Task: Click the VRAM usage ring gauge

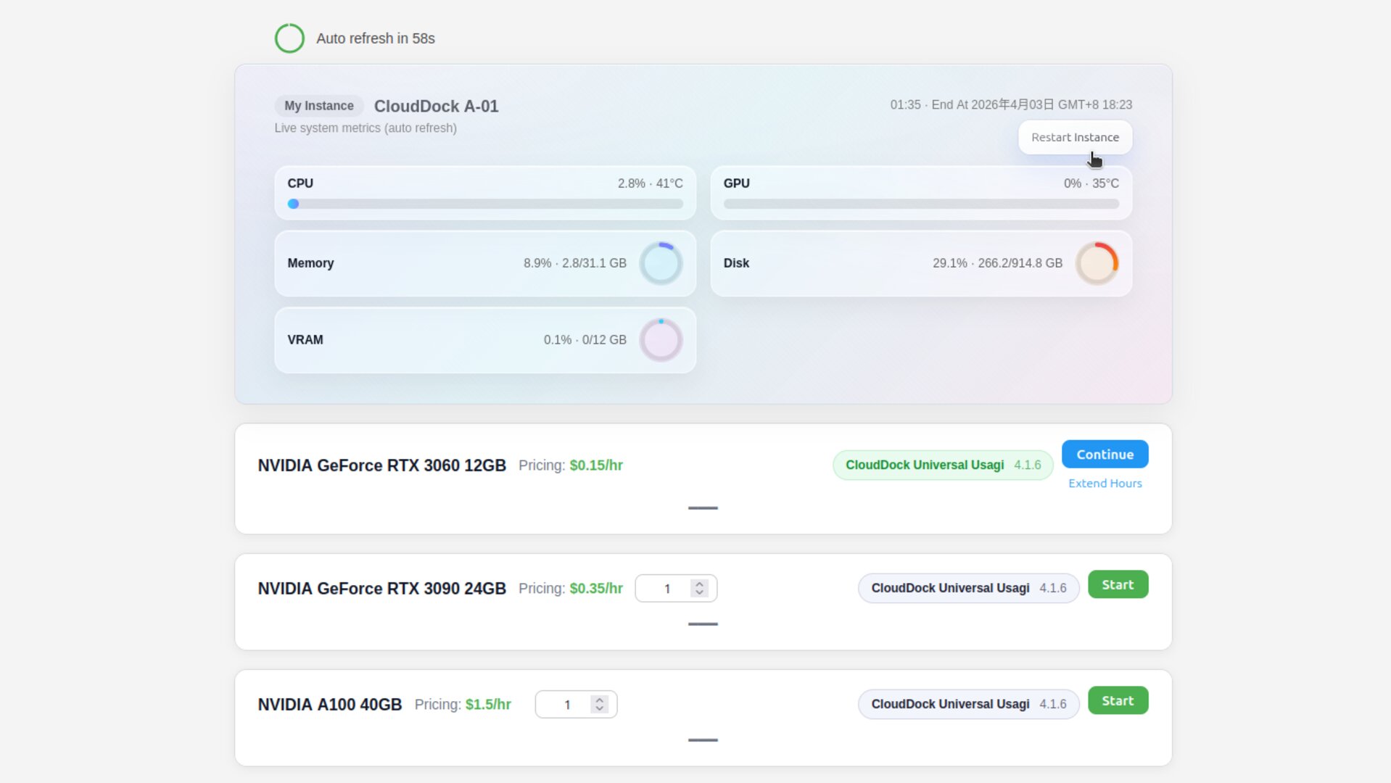Action: coord(660,340)
